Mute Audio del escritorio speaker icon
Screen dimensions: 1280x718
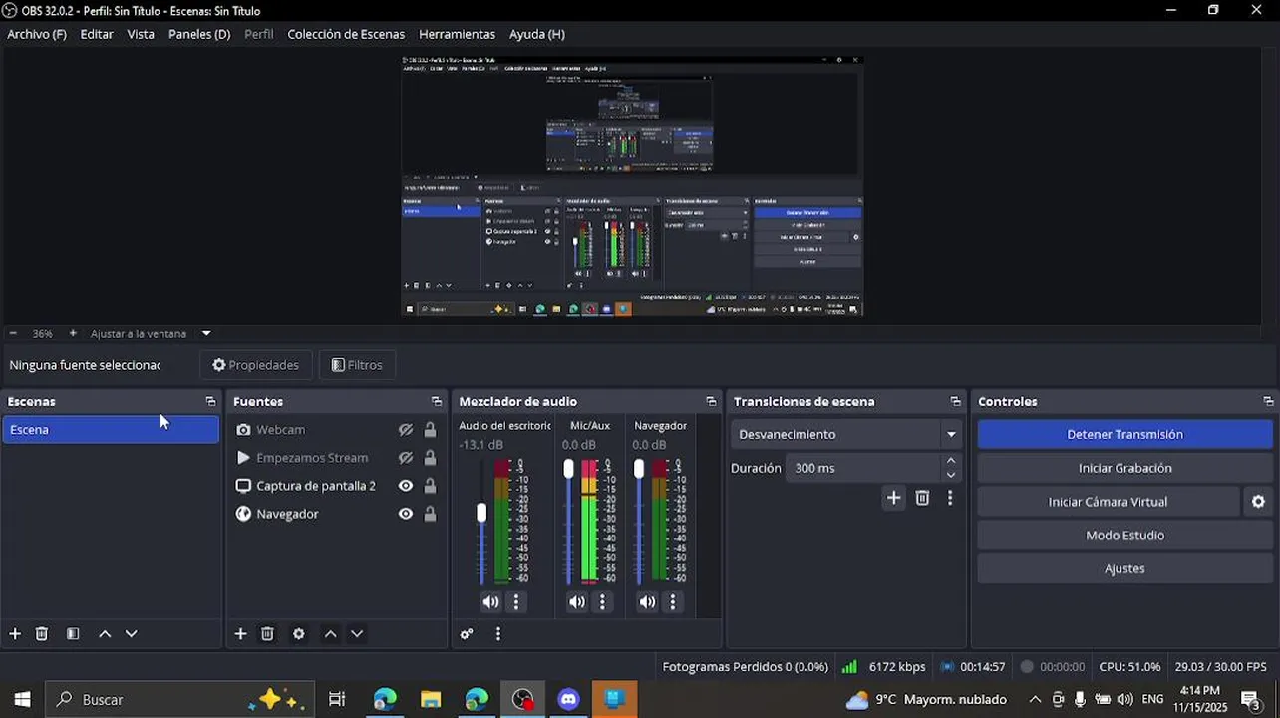490,602
